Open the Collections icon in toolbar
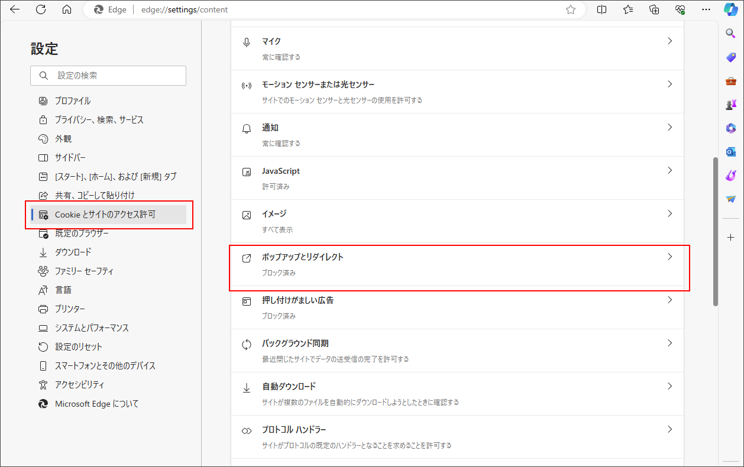Image resolution: width=744 pixels, height=467 pixels. click(654, 9)
